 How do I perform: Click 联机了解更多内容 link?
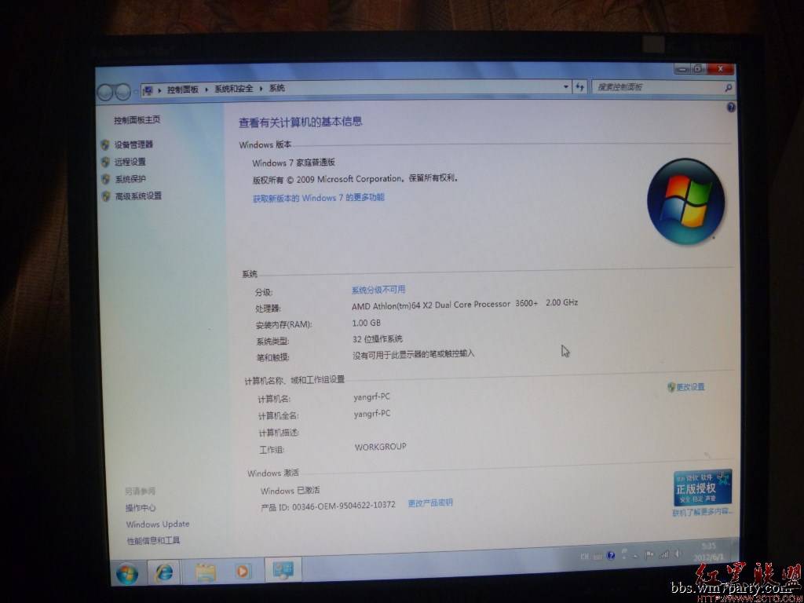(703, 512)
